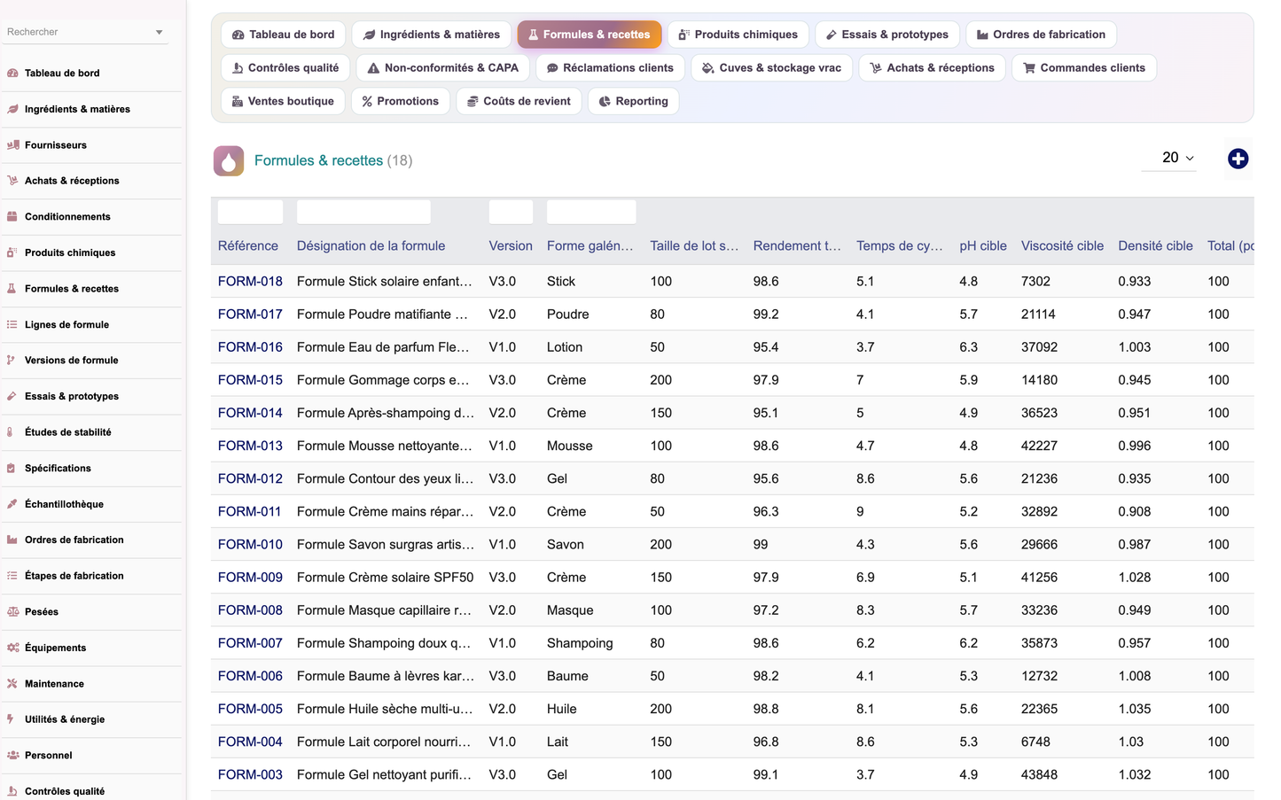Click the Versions de formule branch icon
Image resolution: width=1281 pixels, height=800 pixels.
(12, 361)
